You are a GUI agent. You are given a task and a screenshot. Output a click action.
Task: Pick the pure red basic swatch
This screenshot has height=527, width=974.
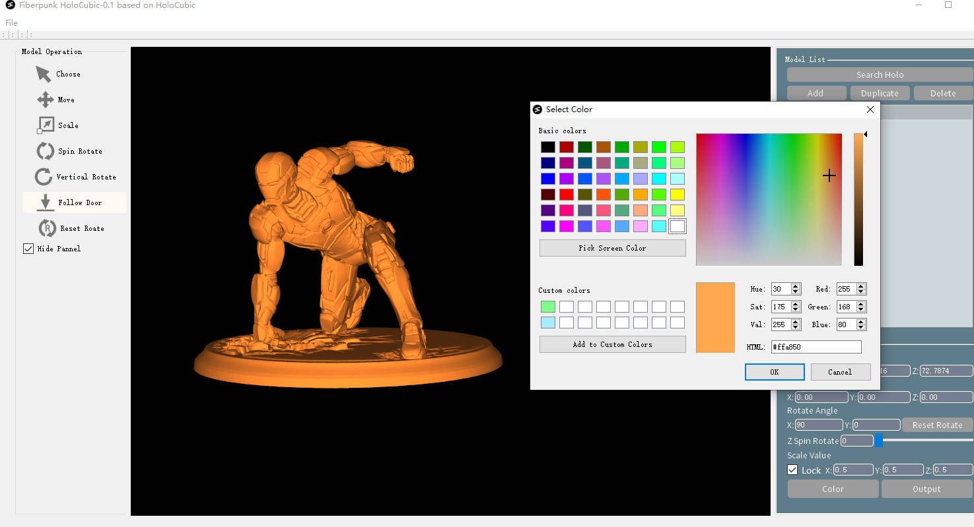567,195
